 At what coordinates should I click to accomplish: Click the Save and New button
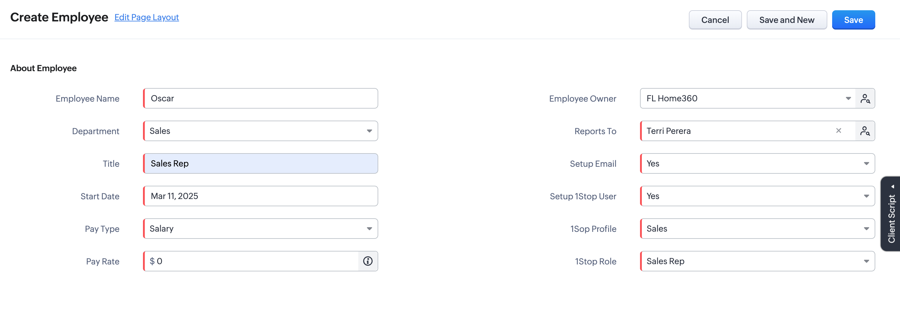coord(787,20)
